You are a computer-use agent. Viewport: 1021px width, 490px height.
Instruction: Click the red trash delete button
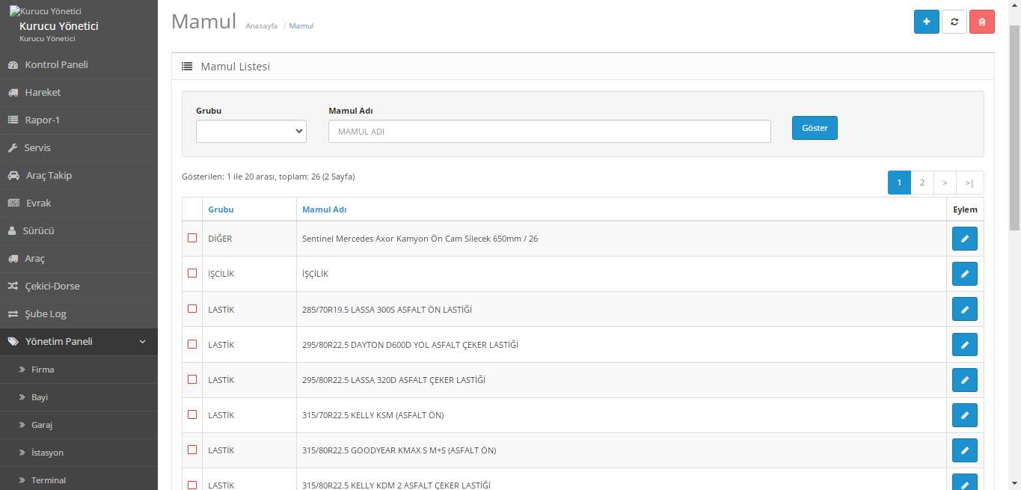coord(982,22)
